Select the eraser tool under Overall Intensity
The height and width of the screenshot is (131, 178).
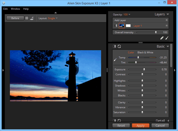[x=162, y=38]
